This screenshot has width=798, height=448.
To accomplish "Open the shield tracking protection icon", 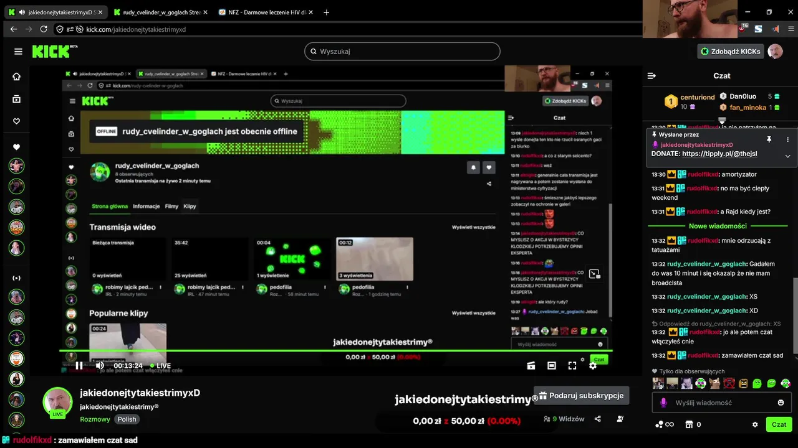I will pyautogui.click(x=60, y=29).
